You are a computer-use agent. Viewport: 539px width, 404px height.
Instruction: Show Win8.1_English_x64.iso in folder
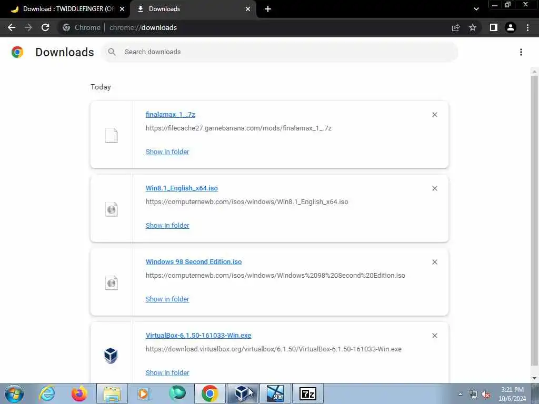[x=167, y=225]
